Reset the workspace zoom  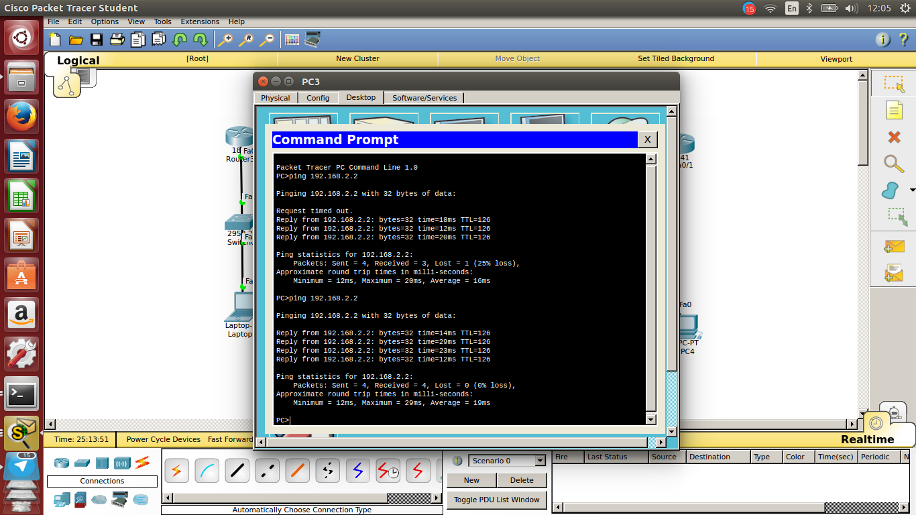tap(246, 40)
